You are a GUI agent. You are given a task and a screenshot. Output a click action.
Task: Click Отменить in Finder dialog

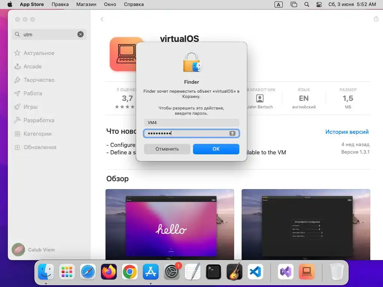coord(167,149)
